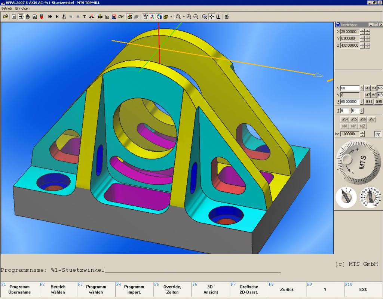Click the S spindle speed input field
This screenshot has width=383, height=299.
pos(350,88)
